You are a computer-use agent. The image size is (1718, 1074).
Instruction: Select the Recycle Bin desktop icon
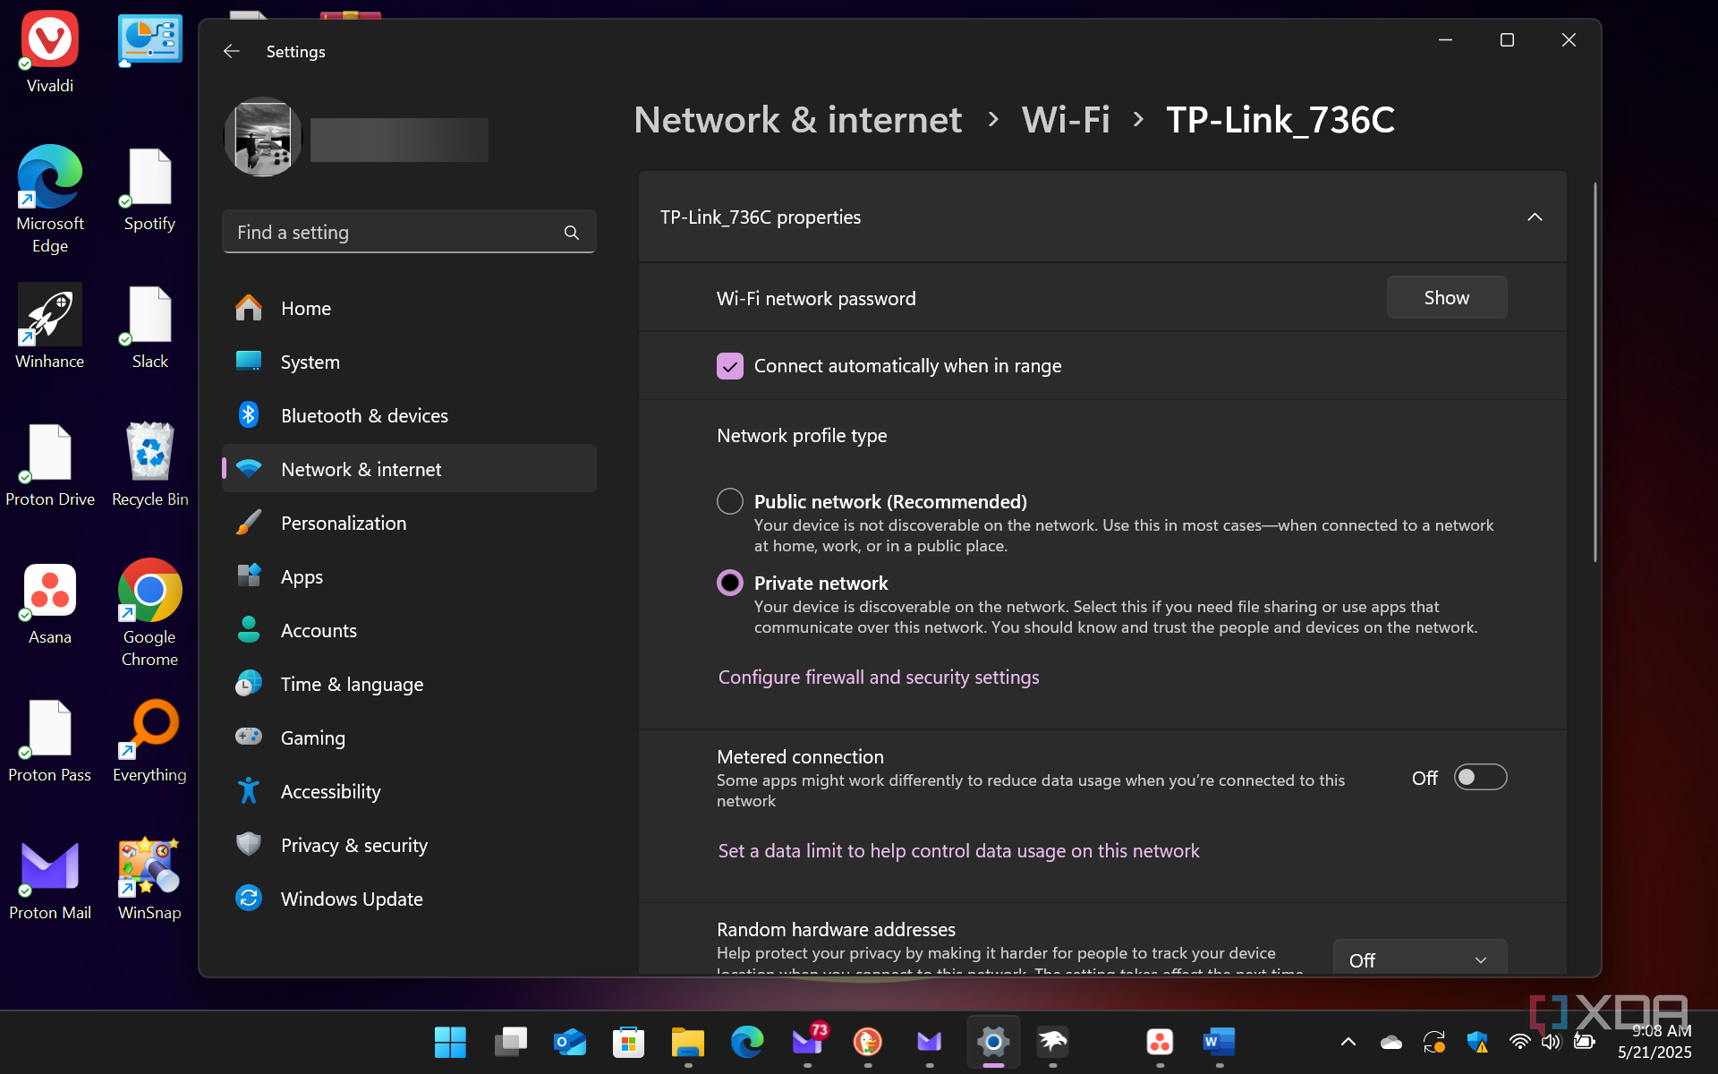[x=149, y=465]
